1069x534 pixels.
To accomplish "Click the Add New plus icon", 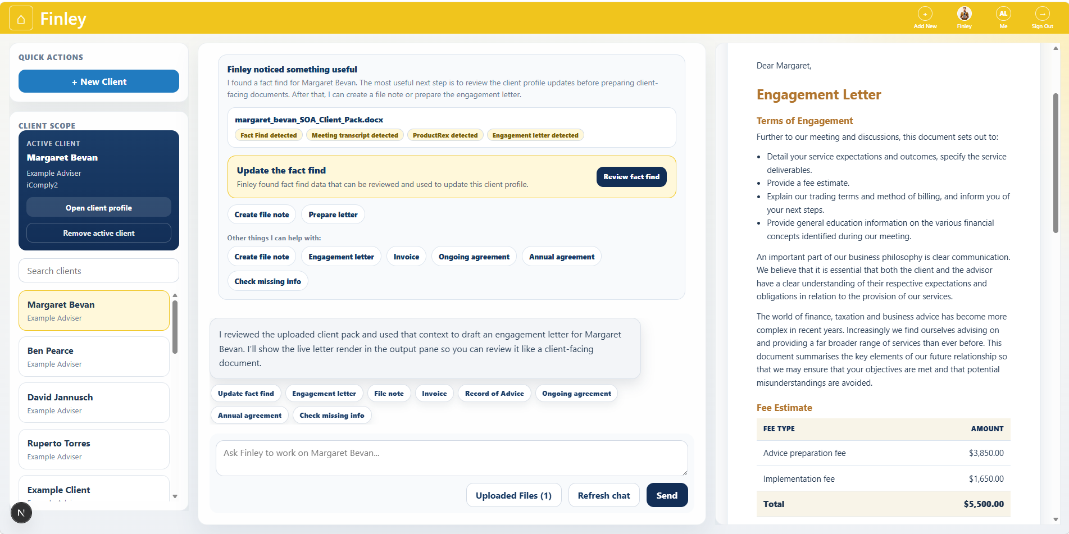I will [925, 13].
